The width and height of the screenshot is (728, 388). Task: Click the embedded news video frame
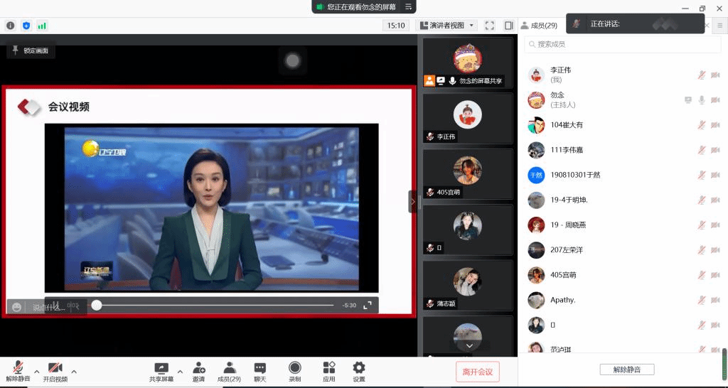click(x=211, y=208)
